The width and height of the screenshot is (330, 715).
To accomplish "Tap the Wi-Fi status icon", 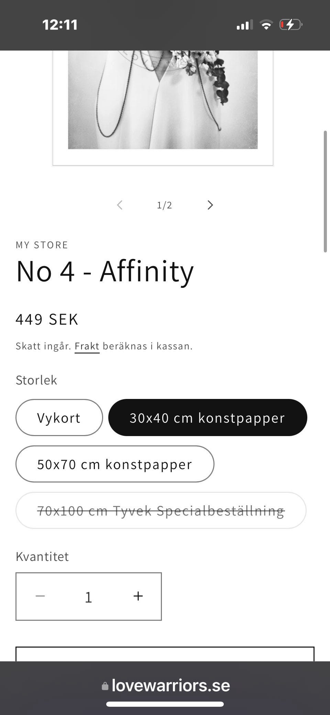I will 266,25.
